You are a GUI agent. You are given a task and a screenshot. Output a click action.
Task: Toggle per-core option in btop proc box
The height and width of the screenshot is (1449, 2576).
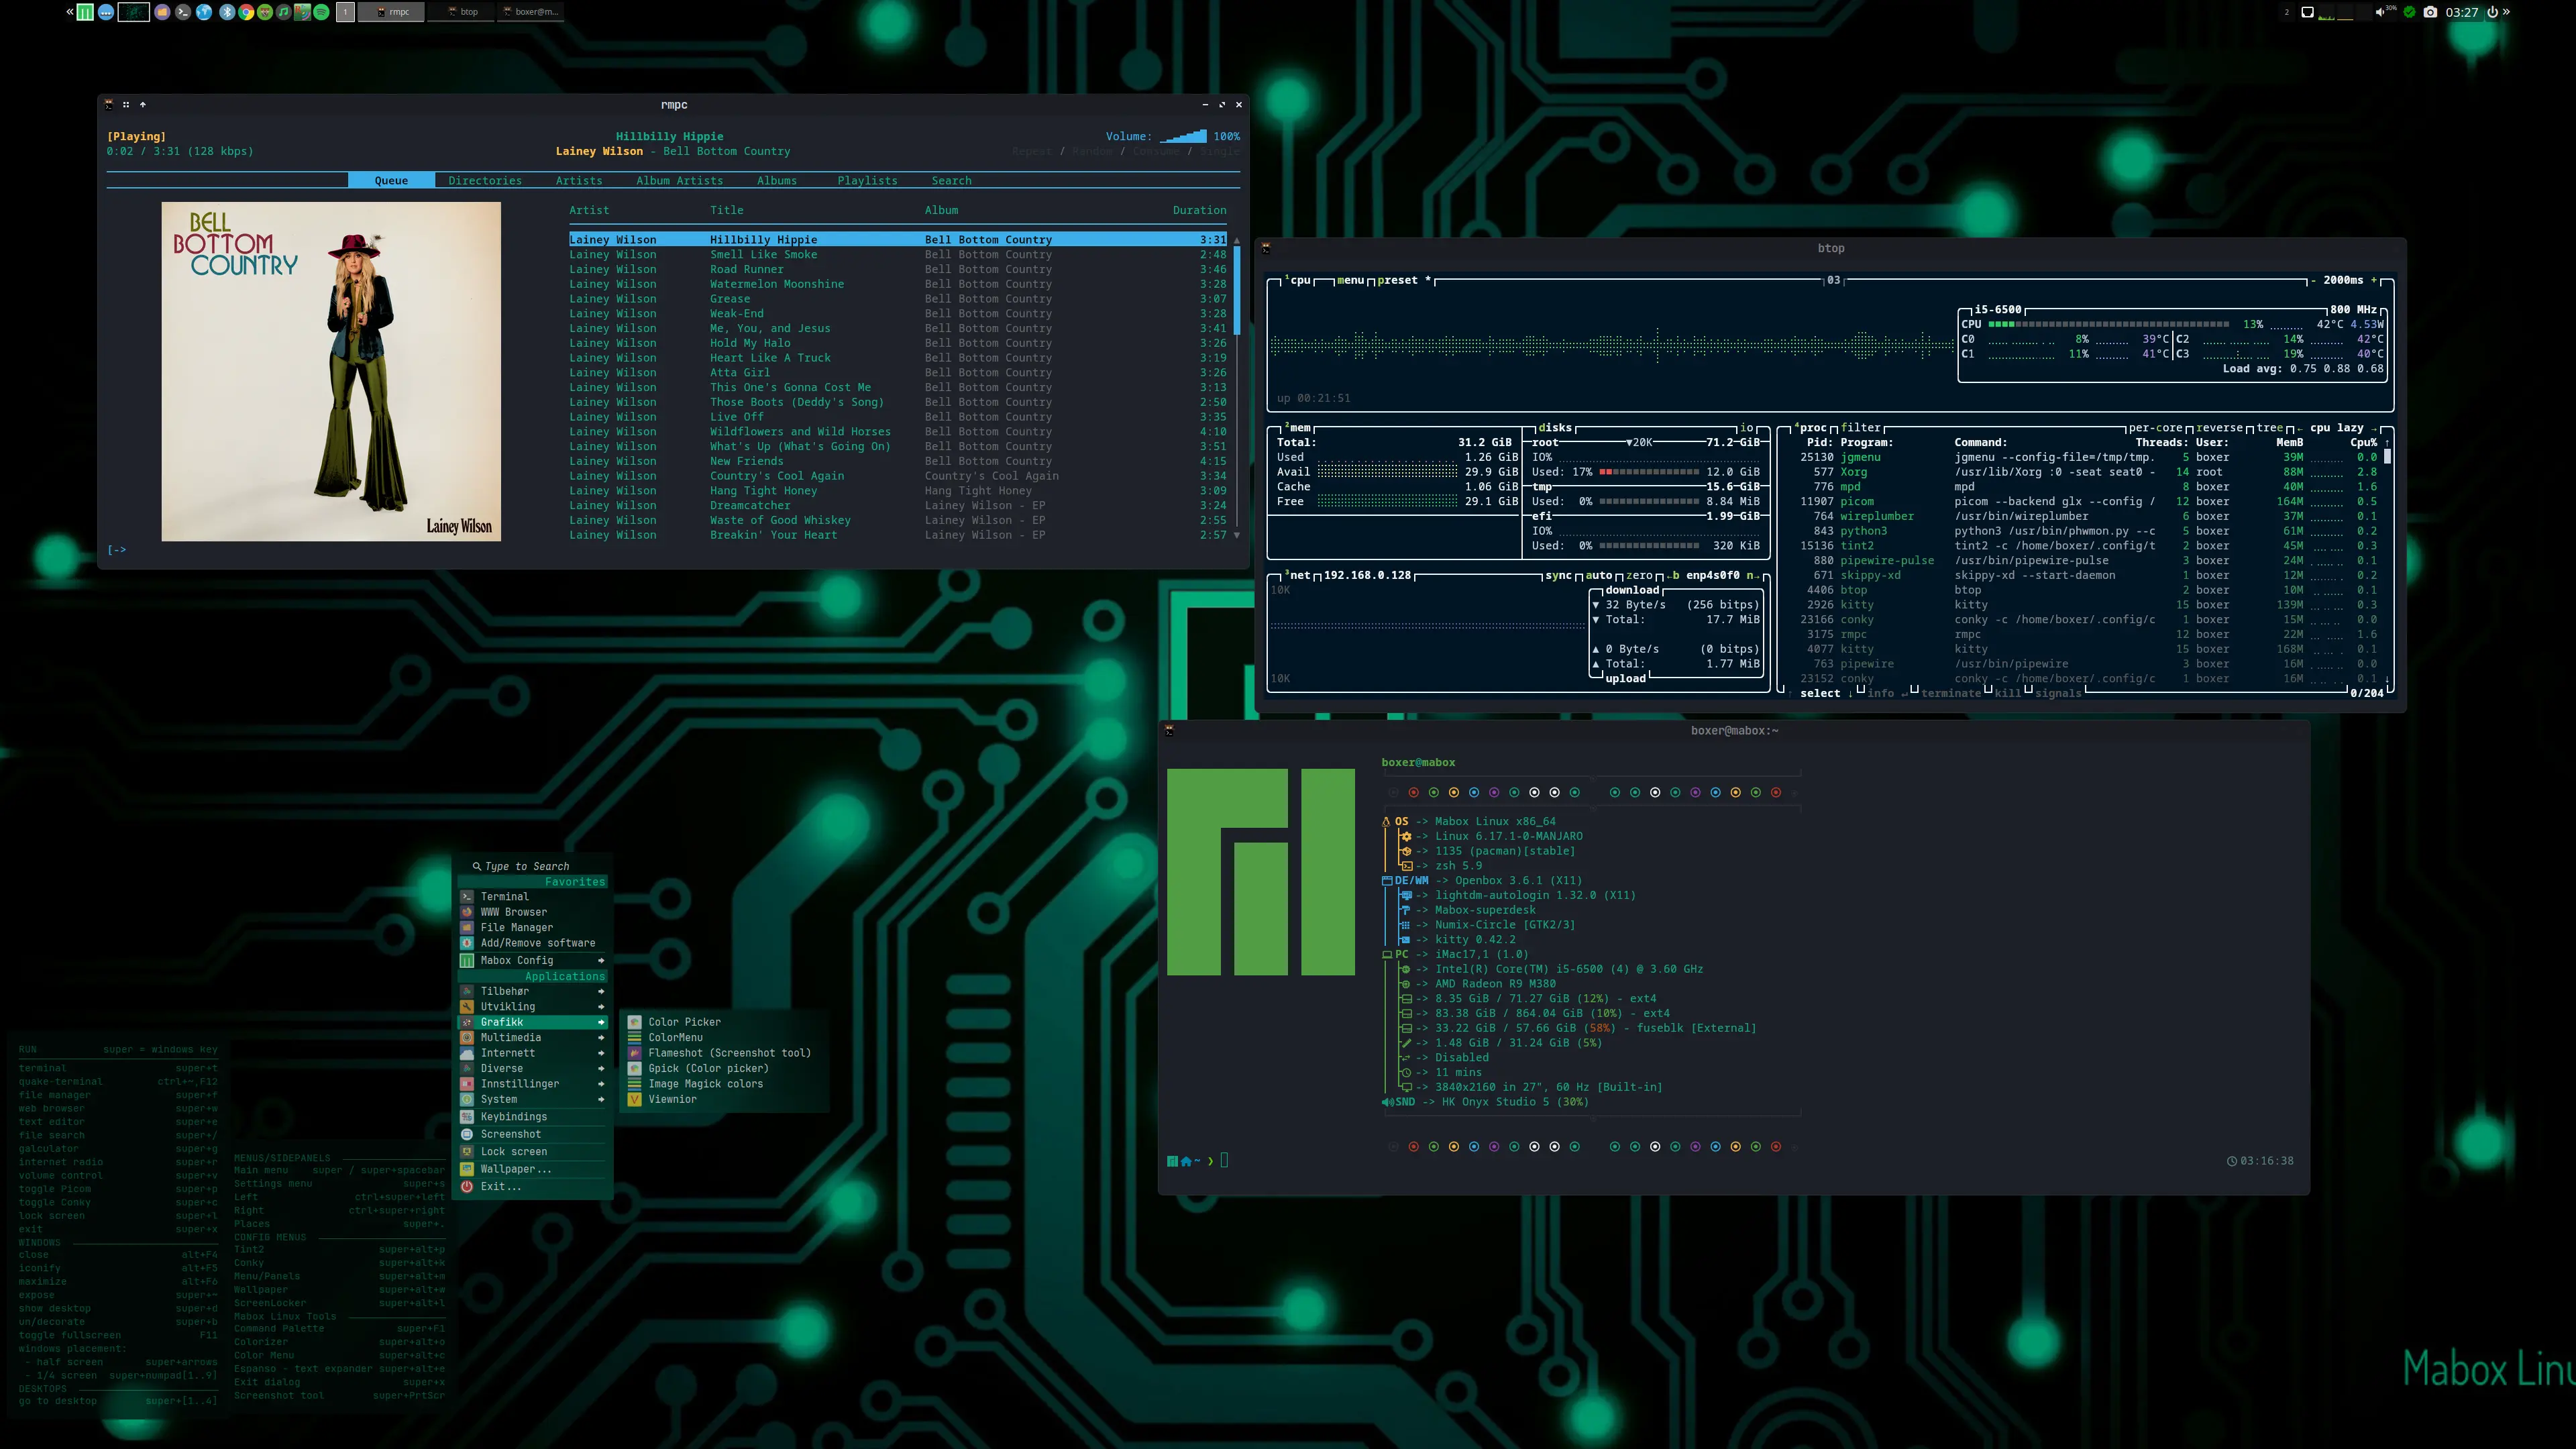pos(2155,427)
